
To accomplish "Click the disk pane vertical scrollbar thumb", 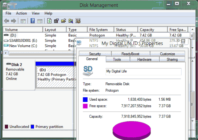I will [192, 105].
